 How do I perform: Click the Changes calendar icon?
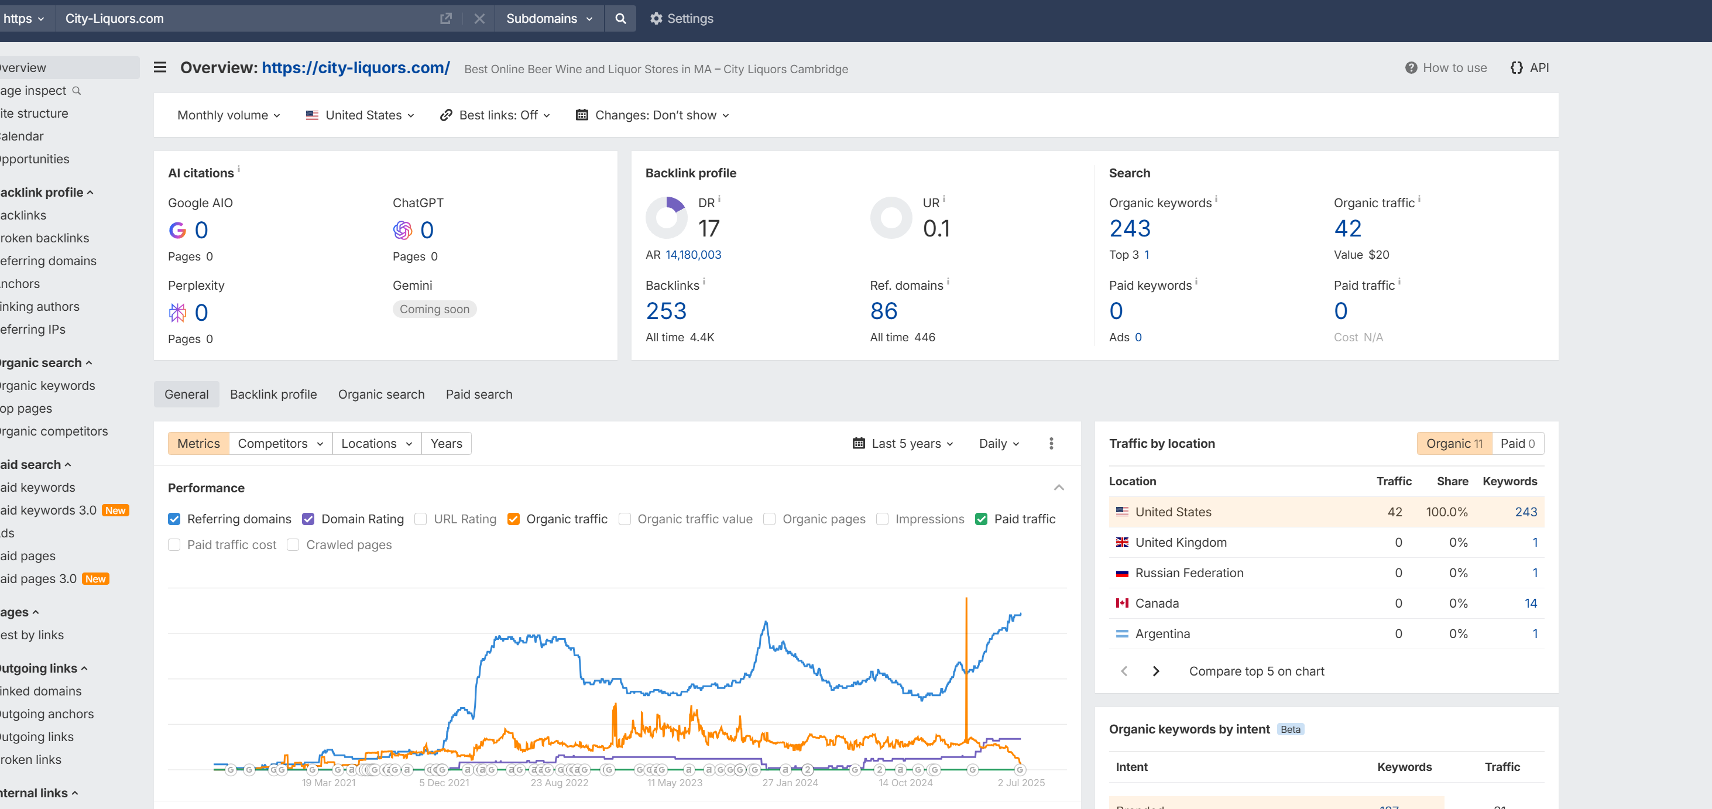coord(582,115)
